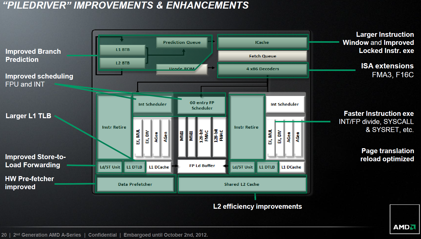This screenshot has height=239, width=421.
Task: Click 'Improved Store-to-Load Forwarding' label
Action: click(x=36, y=161)
